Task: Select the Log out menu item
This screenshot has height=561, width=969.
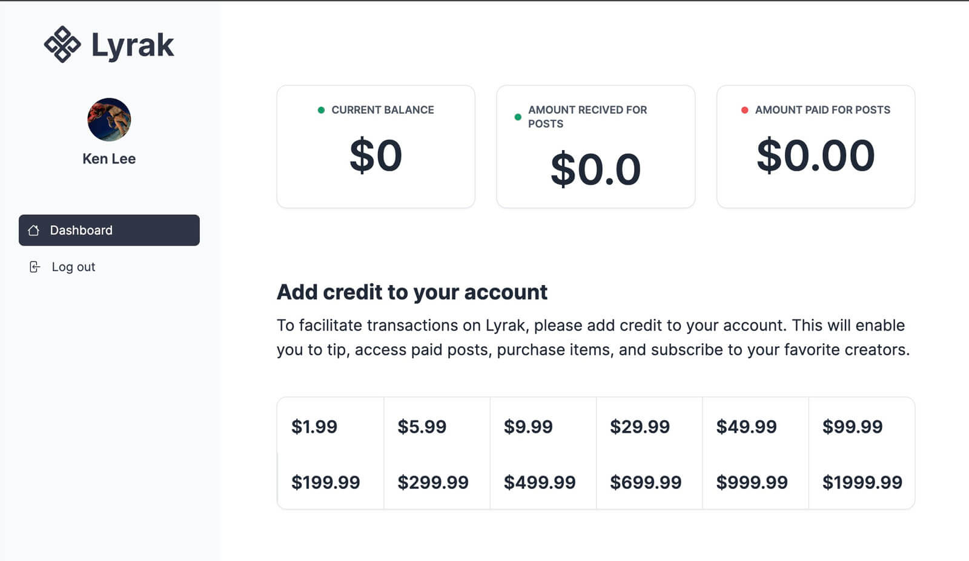Action: click(x=73, y=267)
